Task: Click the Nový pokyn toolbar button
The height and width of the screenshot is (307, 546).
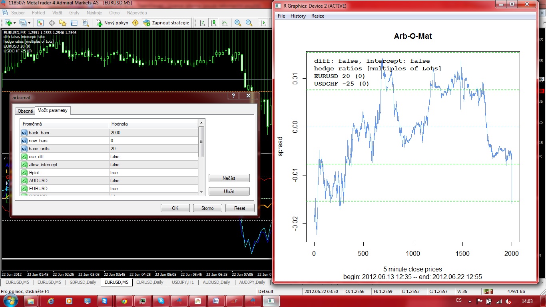Action: 113,23
